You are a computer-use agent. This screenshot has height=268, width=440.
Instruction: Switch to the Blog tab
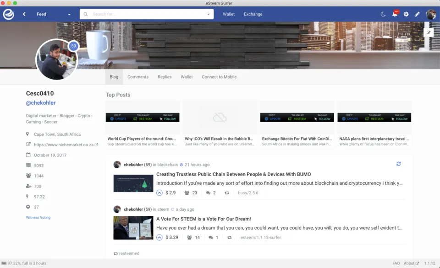[x=114, y=77]
